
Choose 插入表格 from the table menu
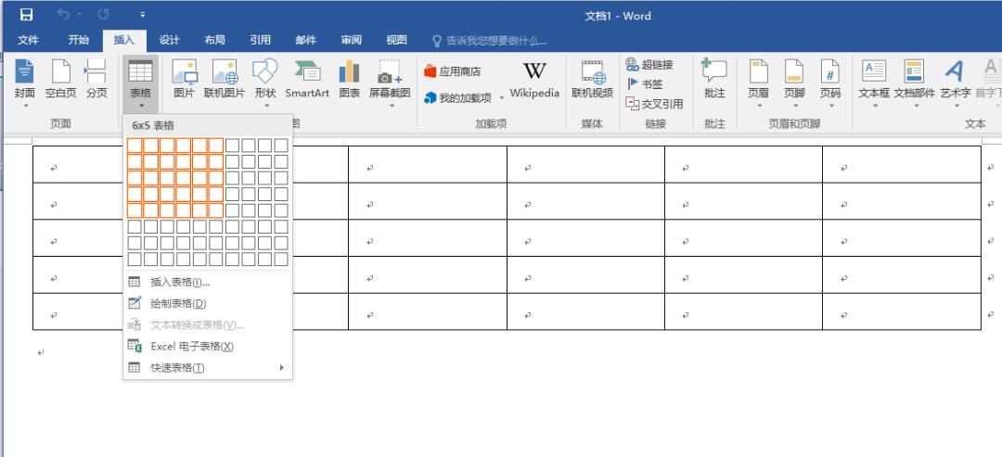[180, 282]
